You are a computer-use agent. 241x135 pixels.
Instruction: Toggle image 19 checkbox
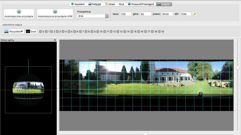point(159,31)
